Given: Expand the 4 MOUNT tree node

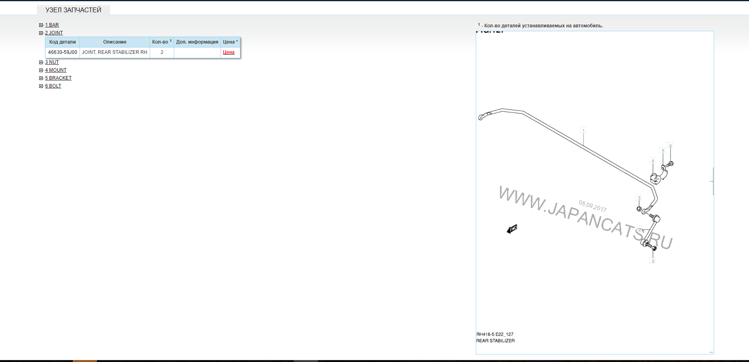Looking at the screenshot, I should (41, 70).
